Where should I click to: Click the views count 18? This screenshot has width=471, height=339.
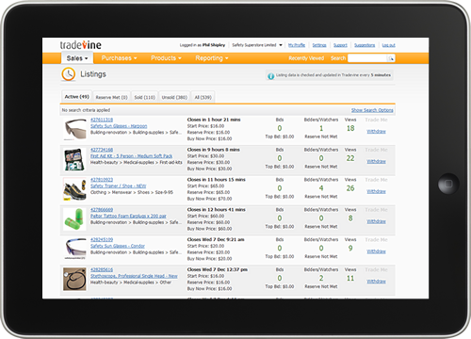coord(350,128)
